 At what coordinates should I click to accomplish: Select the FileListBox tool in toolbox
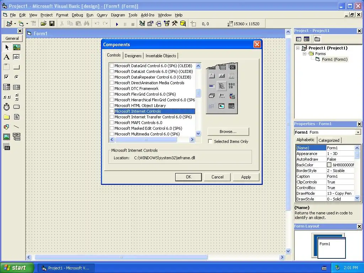click(x=16, y=117)
